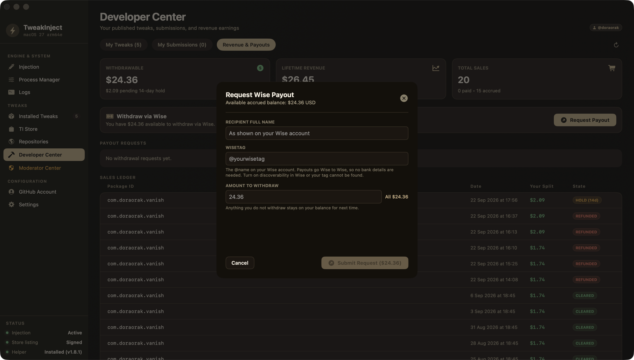
Task: Open Injection via its syringe icon
Action: (x=11, y=67)
